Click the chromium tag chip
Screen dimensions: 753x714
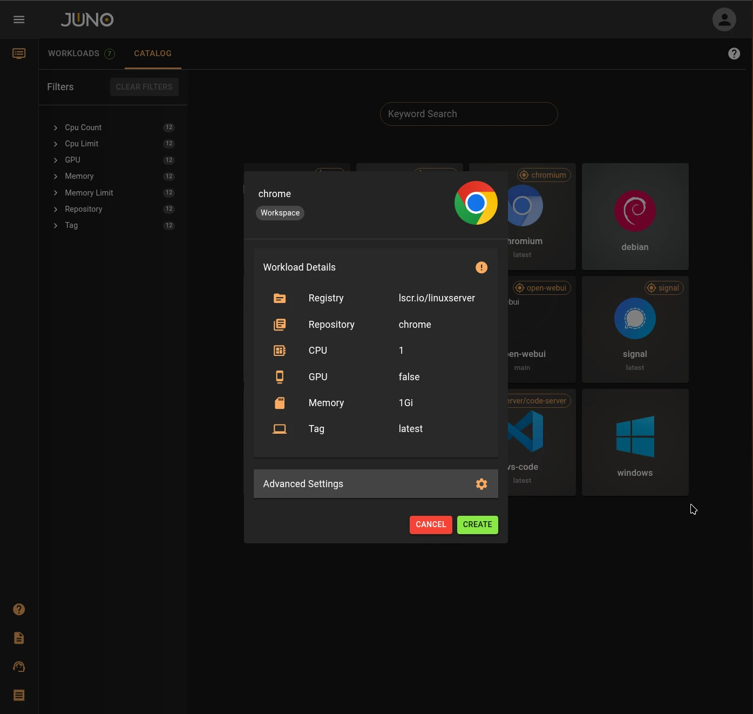(544, 175)
